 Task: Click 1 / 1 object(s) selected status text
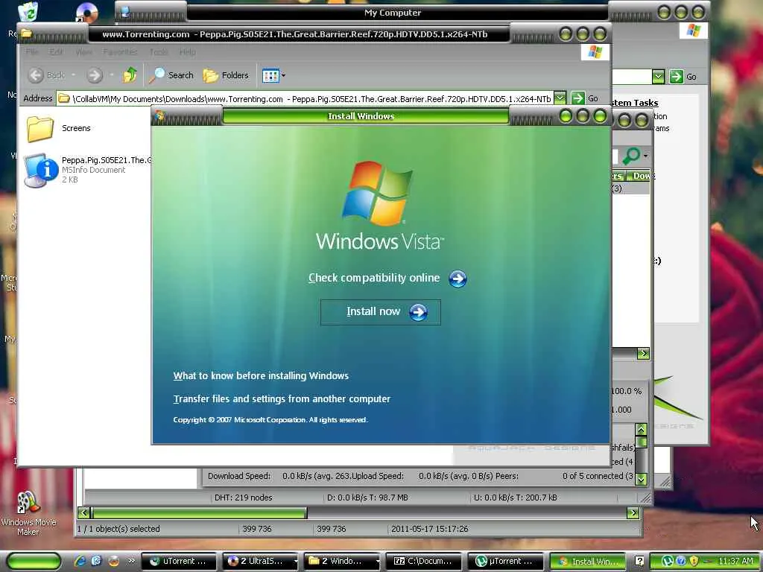click(118, 529)
